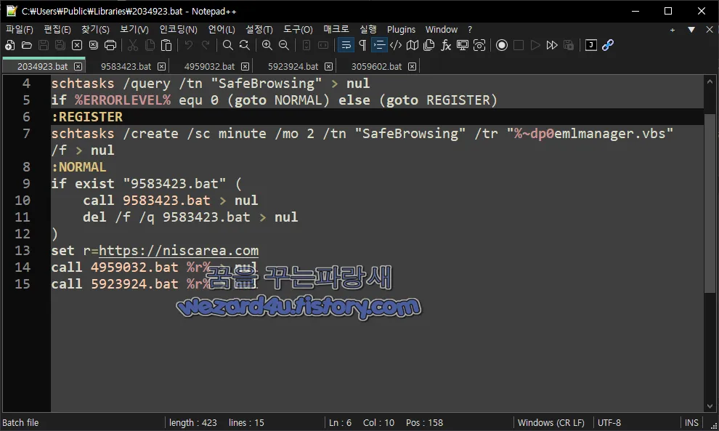
Task: Create a new file with the New icon
Action: (x=9, y=45)
